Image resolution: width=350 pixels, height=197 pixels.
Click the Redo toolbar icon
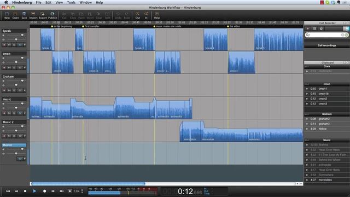click(x=127, y=15)
